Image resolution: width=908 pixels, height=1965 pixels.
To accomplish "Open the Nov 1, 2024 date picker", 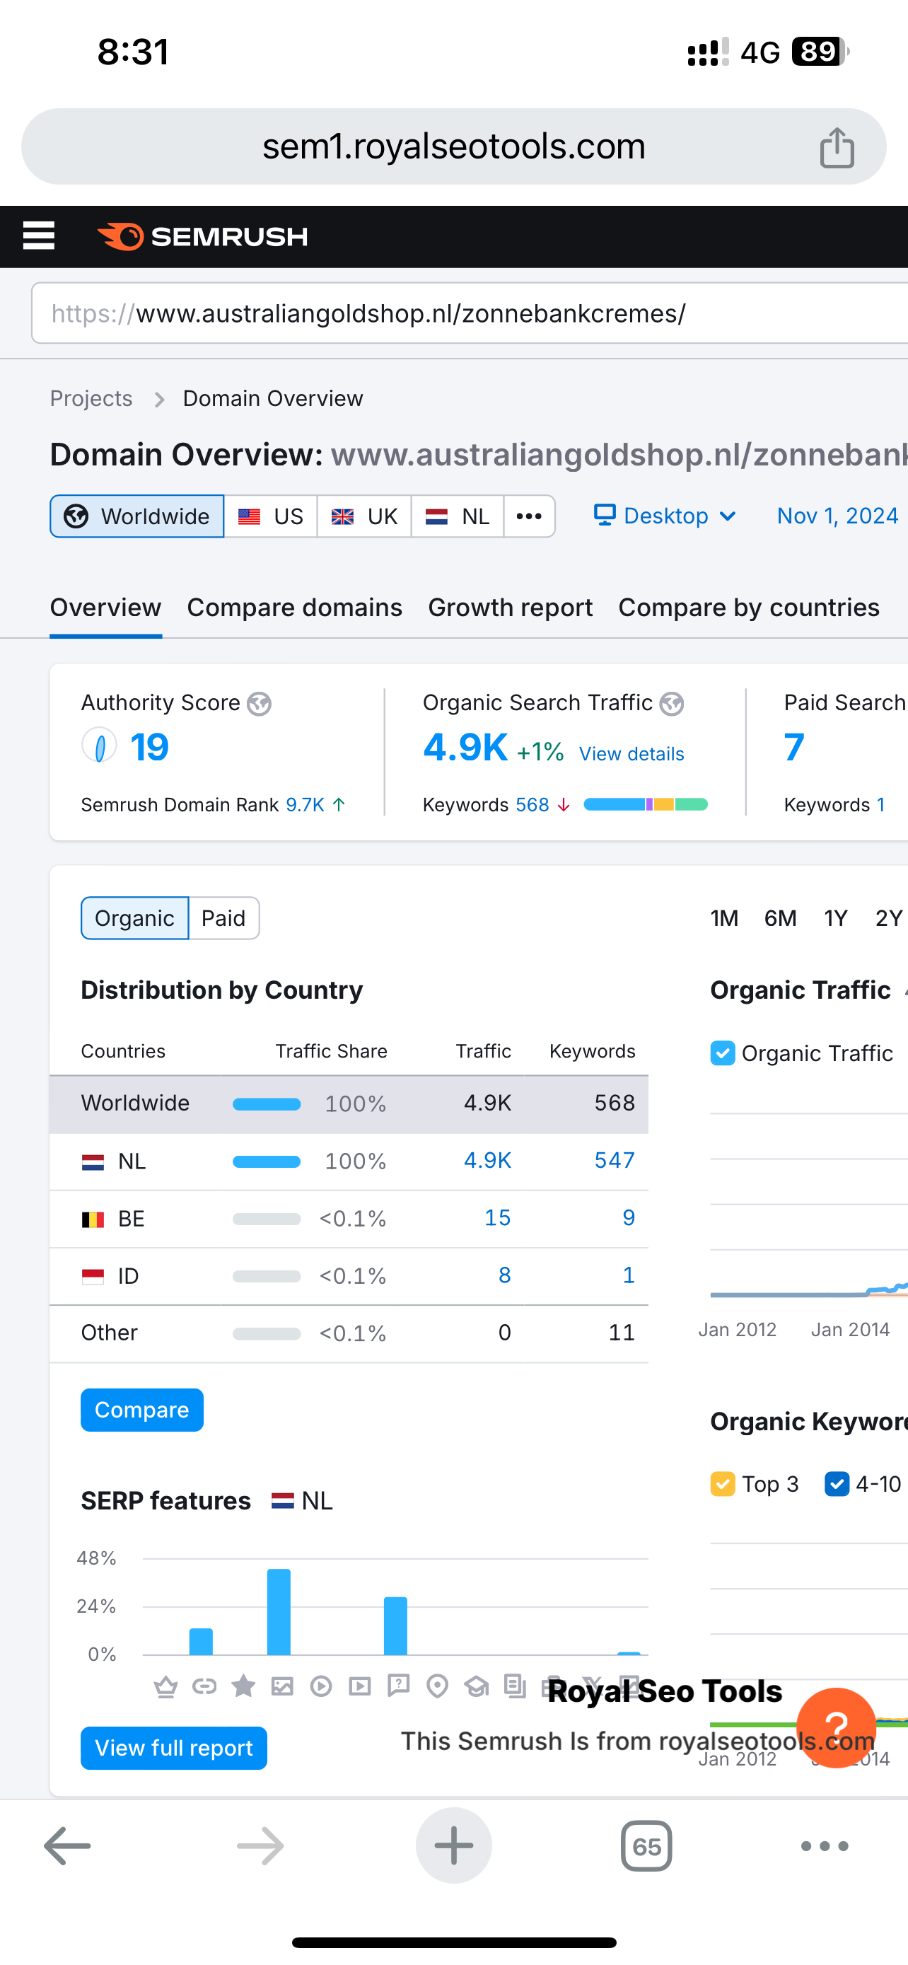I will (x=837, y=516).
